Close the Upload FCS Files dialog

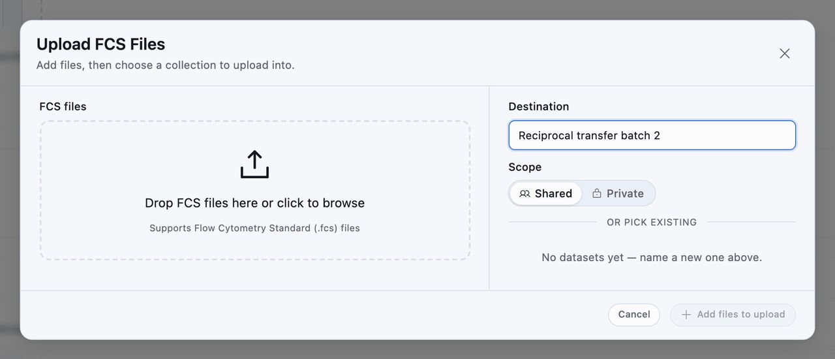[785, 54]
